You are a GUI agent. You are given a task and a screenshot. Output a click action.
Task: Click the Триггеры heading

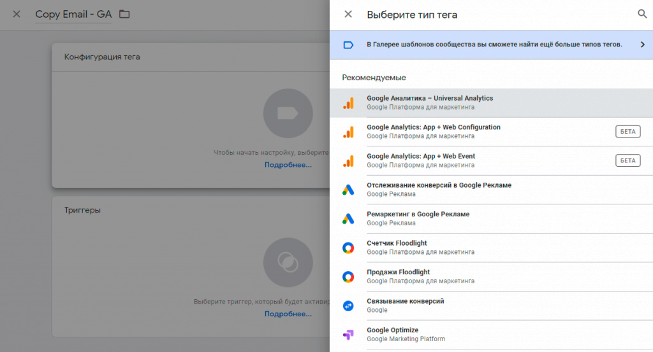(82, 210)
